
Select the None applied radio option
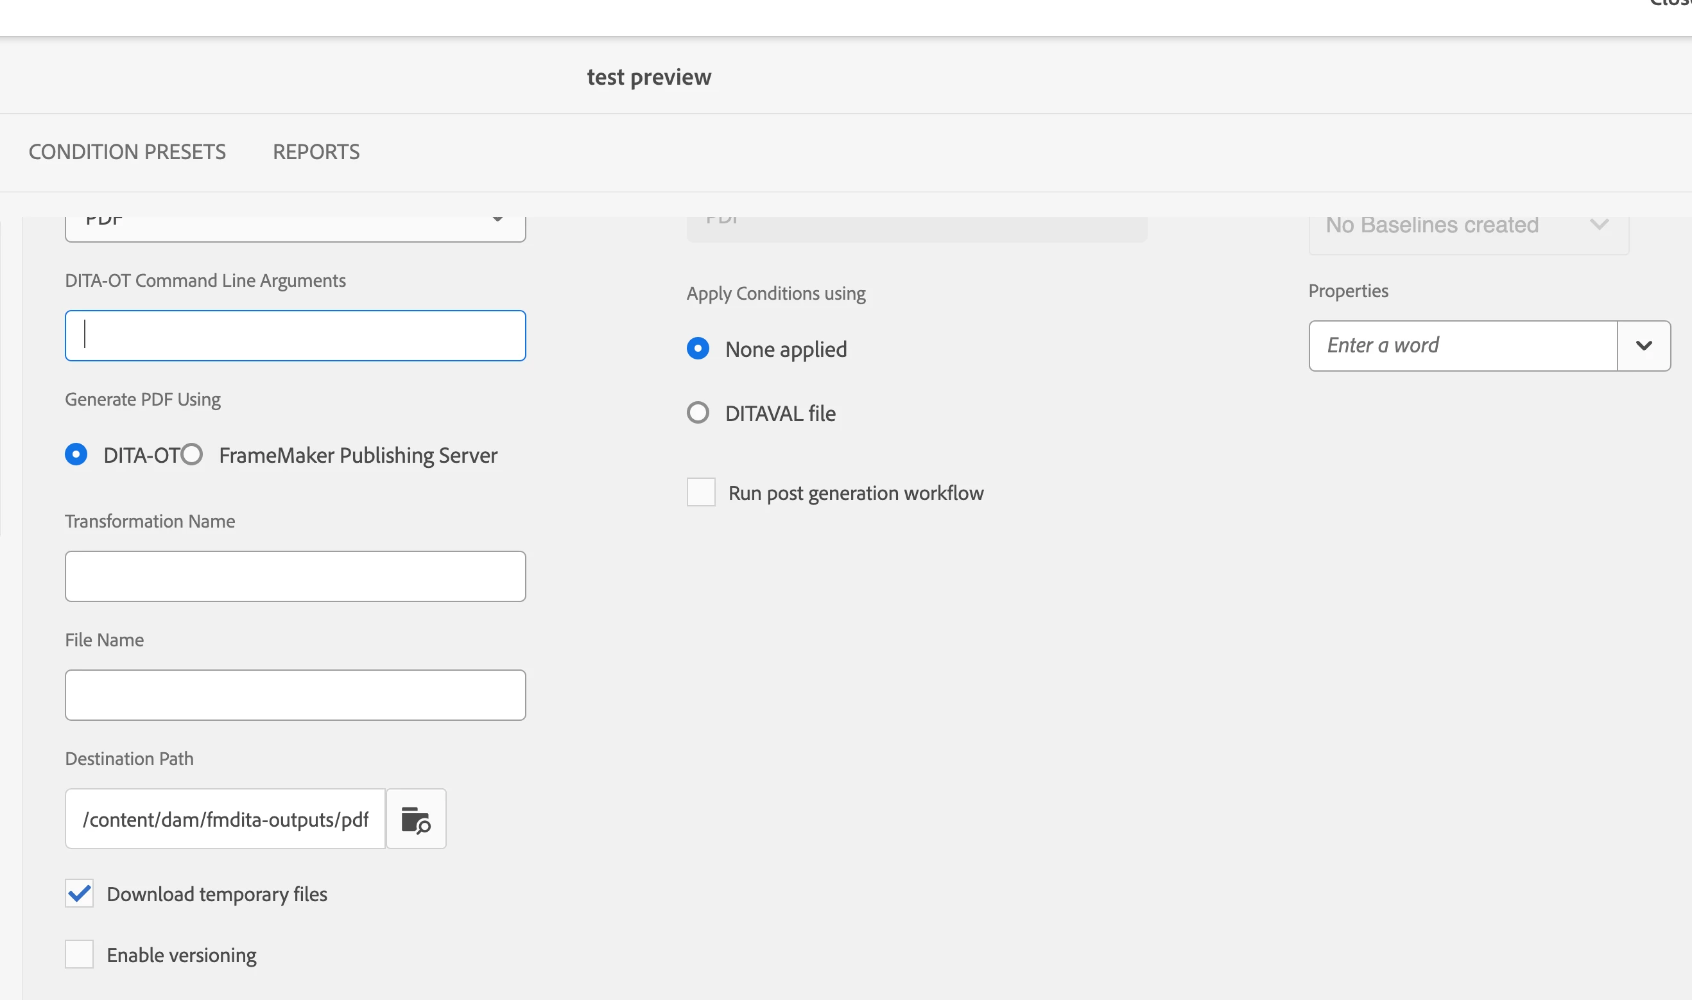[x=698, y=349]
